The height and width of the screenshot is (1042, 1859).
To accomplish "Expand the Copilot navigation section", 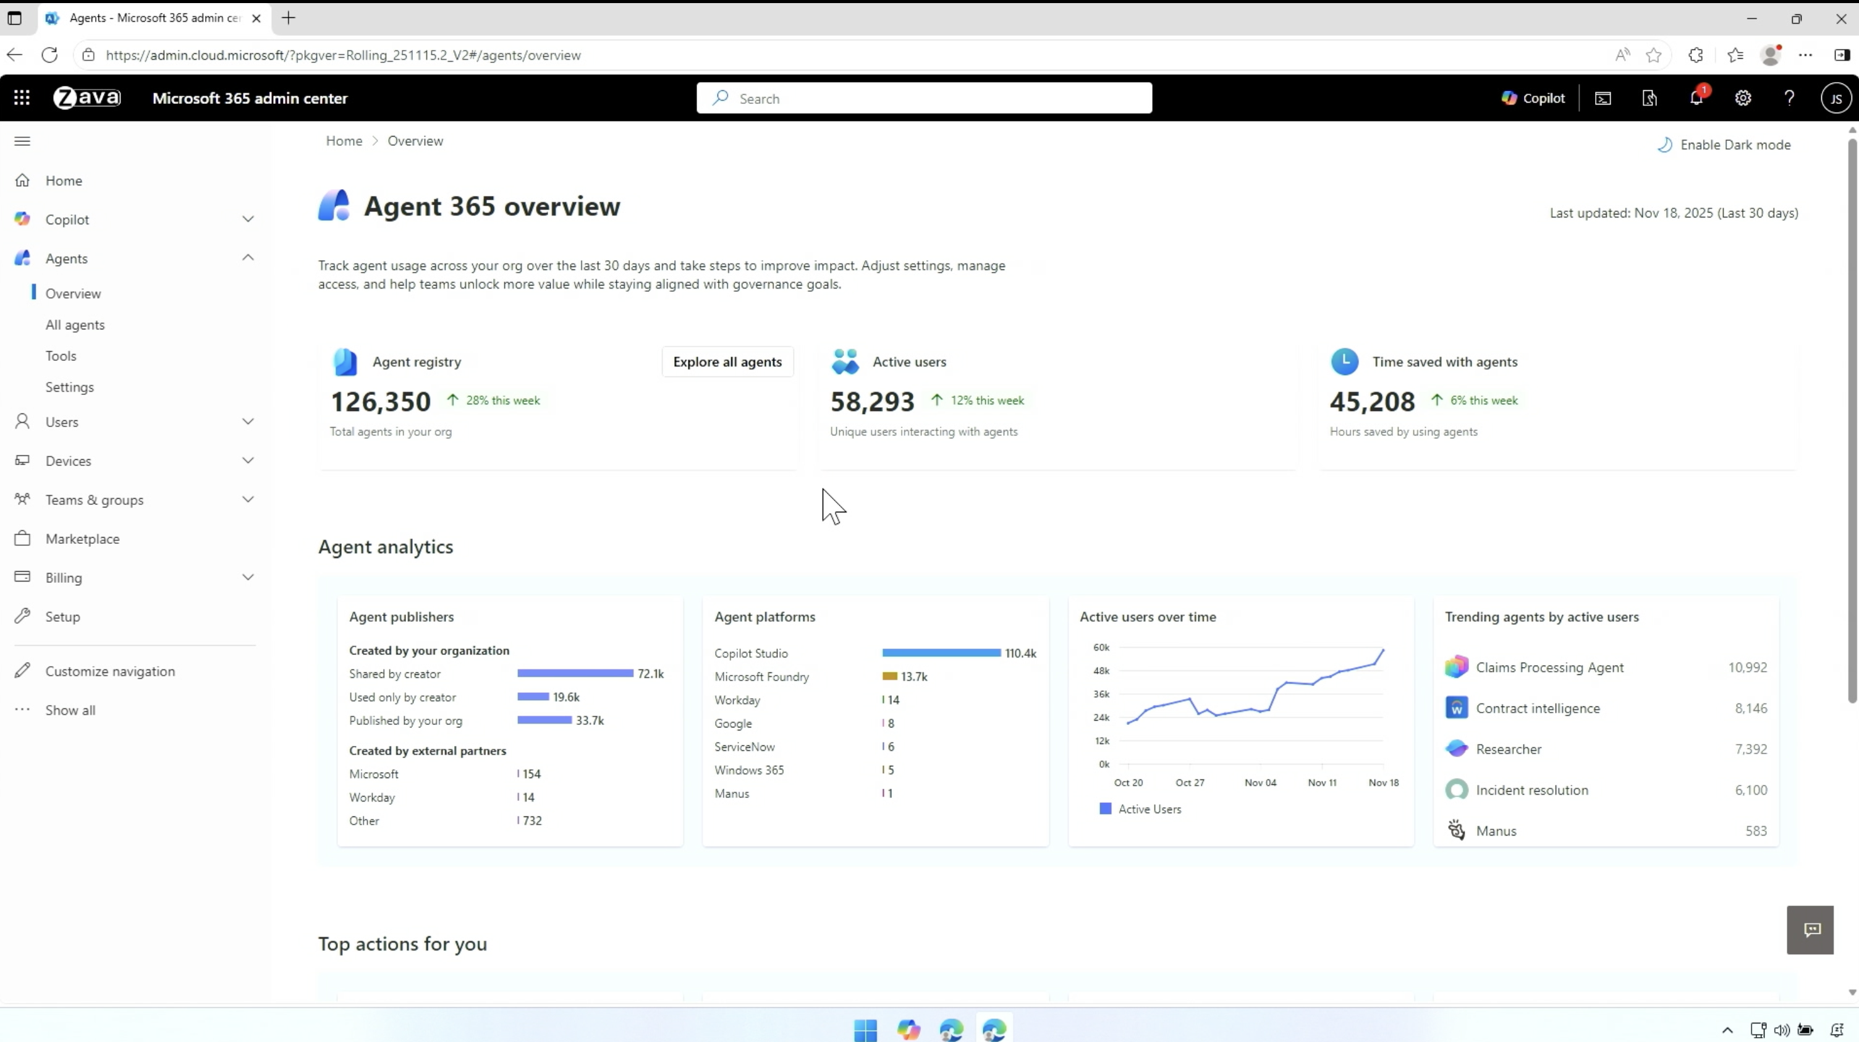I will point(248,219).
